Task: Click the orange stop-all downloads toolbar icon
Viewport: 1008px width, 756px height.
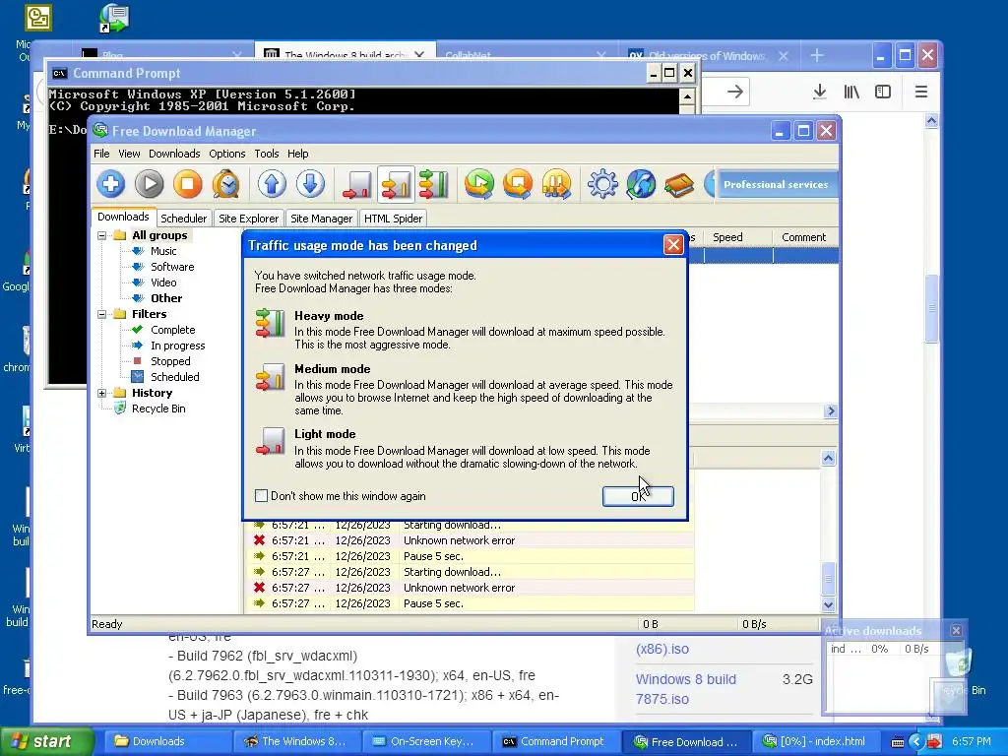Action: (518, 184)
